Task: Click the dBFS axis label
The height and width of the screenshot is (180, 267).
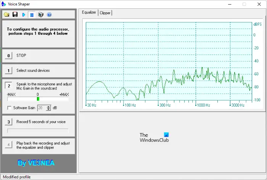Action: point(257,24)
